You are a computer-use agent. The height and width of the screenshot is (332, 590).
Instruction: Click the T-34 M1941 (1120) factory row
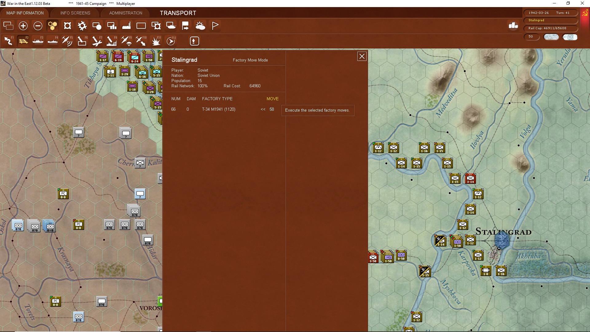223,109
